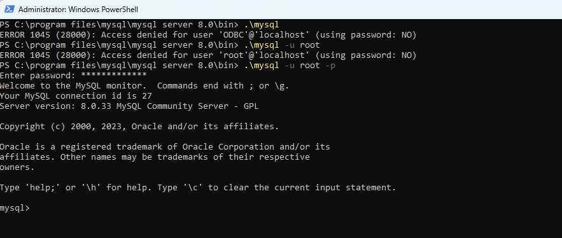562x238 pixels.
Task: Click the Copyright (c) 2000, 2023 line
Action: tap(139, 127)
